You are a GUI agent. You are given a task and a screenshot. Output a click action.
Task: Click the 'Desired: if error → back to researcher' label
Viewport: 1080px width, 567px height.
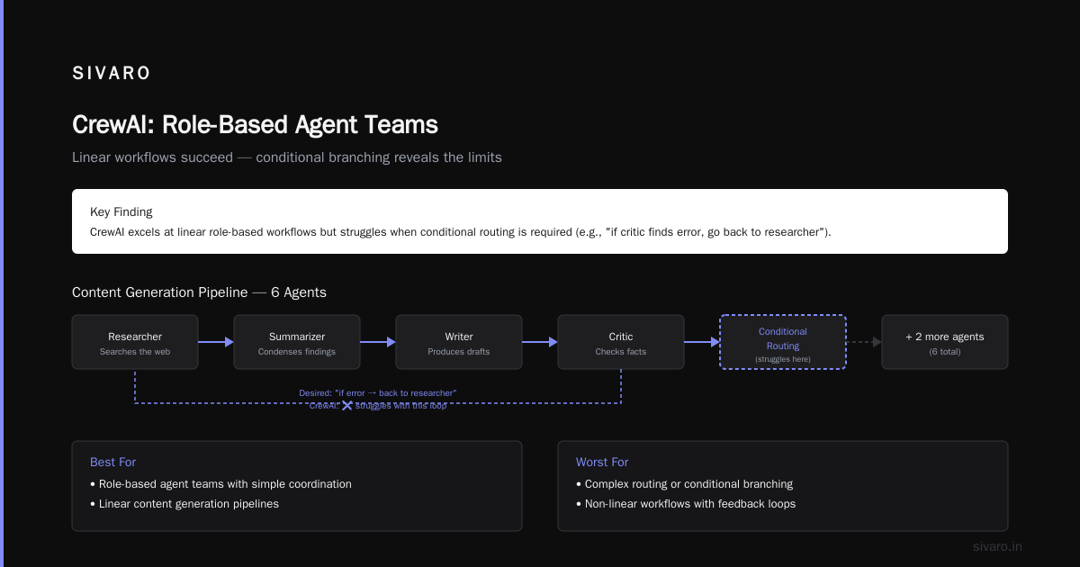[x=378, y=393]
